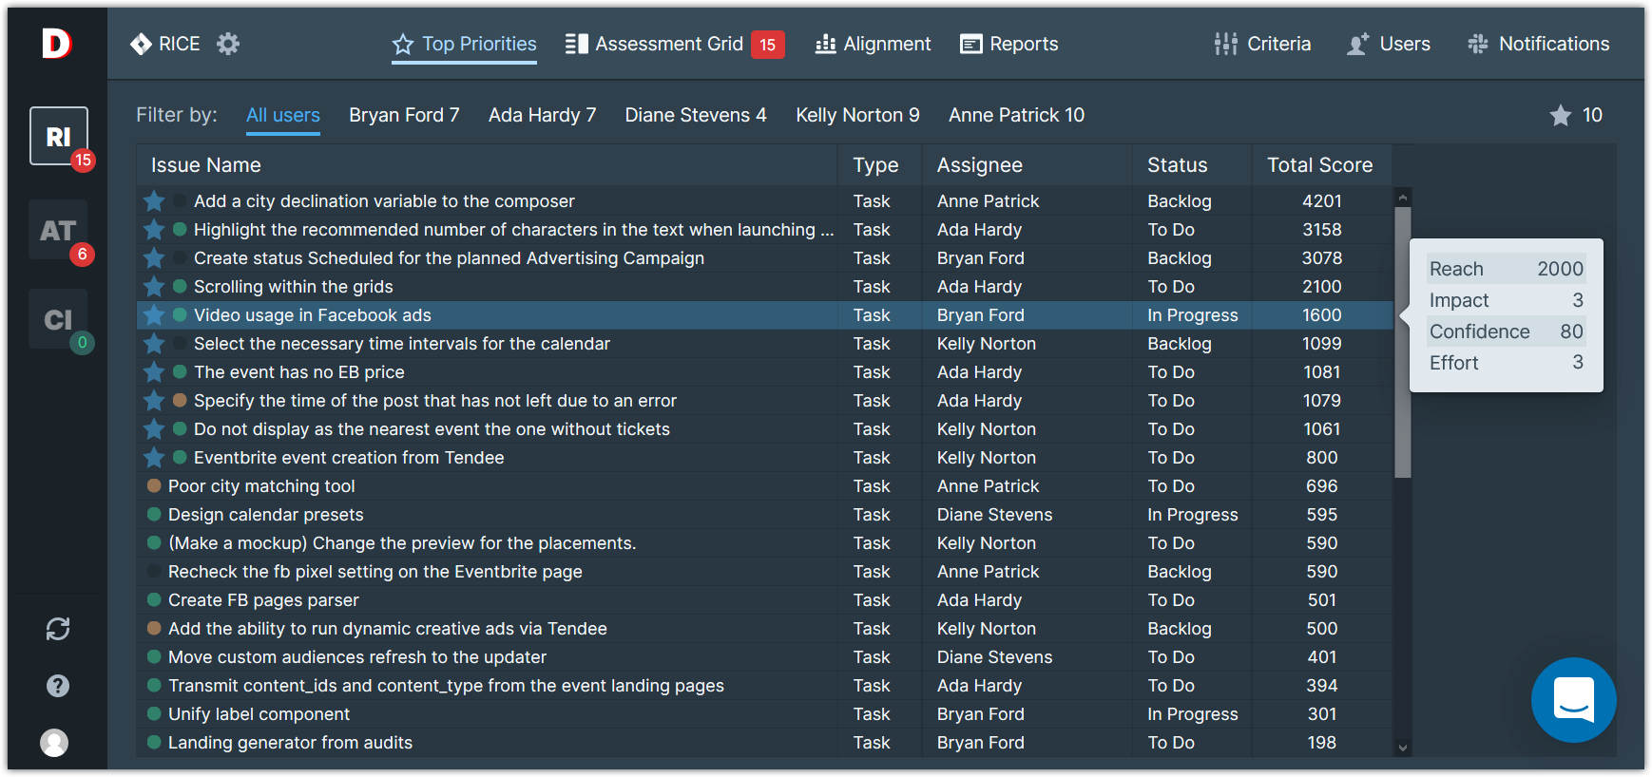Click the Assessment Grid list icon

(x=576, y=44)
